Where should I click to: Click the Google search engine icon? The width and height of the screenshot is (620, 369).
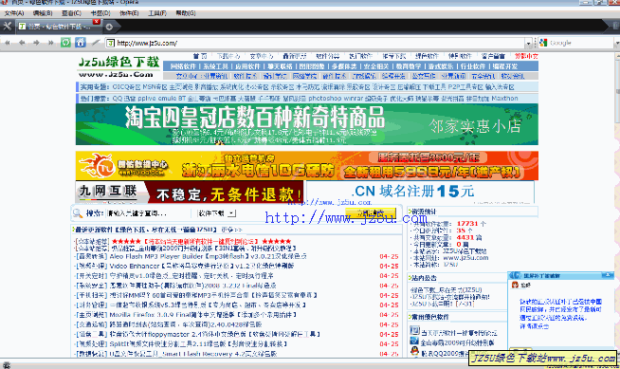544,43
